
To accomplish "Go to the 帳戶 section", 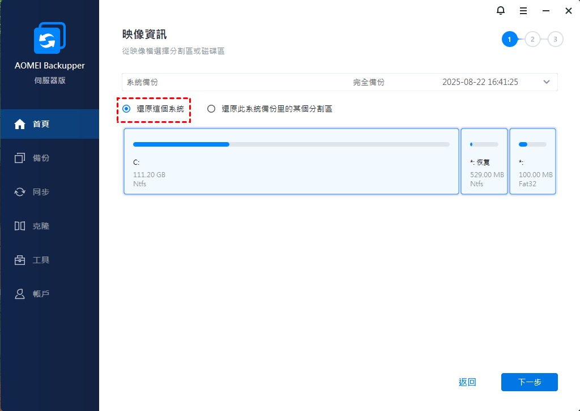I will pyautogui.click(x=50, y=294).
